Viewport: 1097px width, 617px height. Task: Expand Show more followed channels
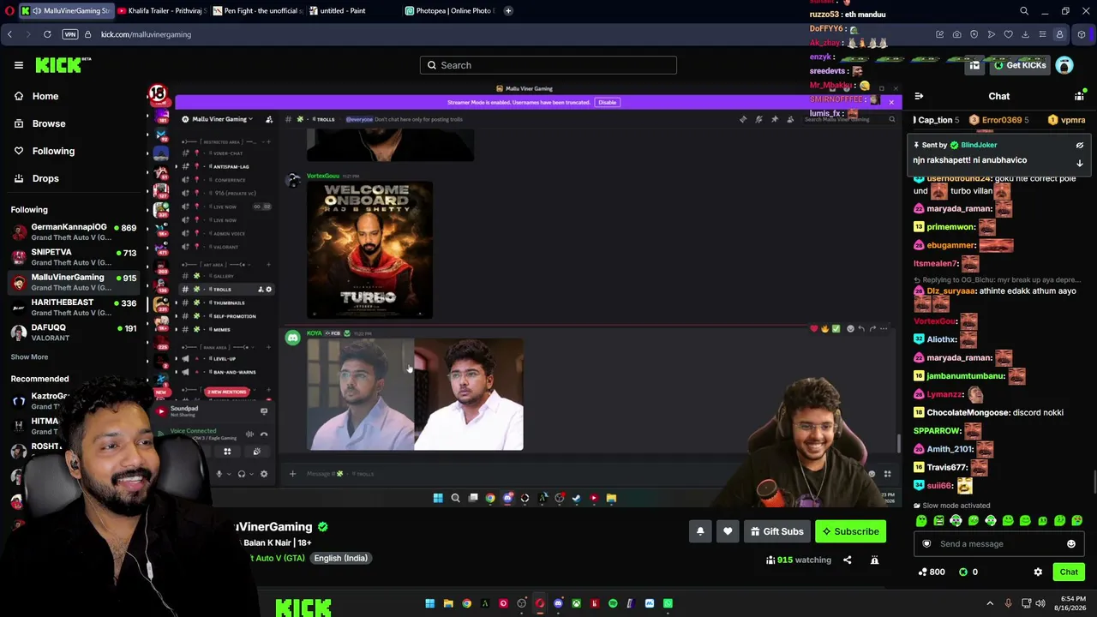[29, 357]
